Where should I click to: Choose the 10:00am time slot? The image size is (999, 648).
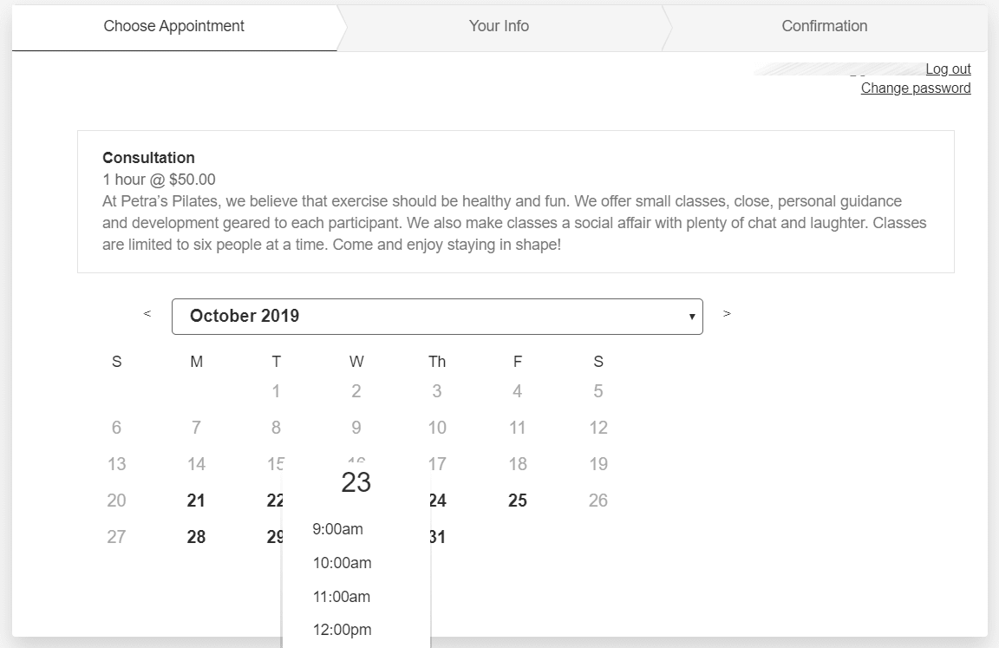click(342, 563)
